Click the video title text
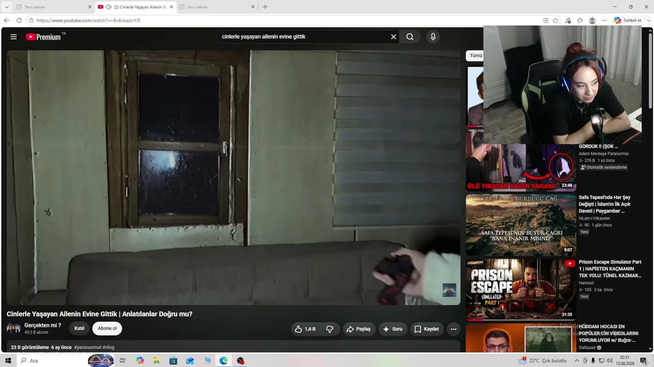 100,314
